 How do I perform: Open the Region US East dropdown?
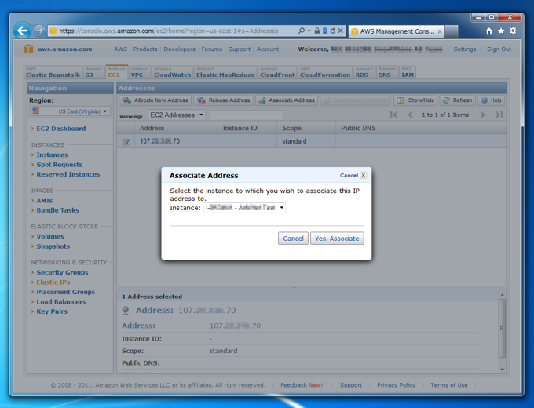pyautogui.click(x=70, y=111)
